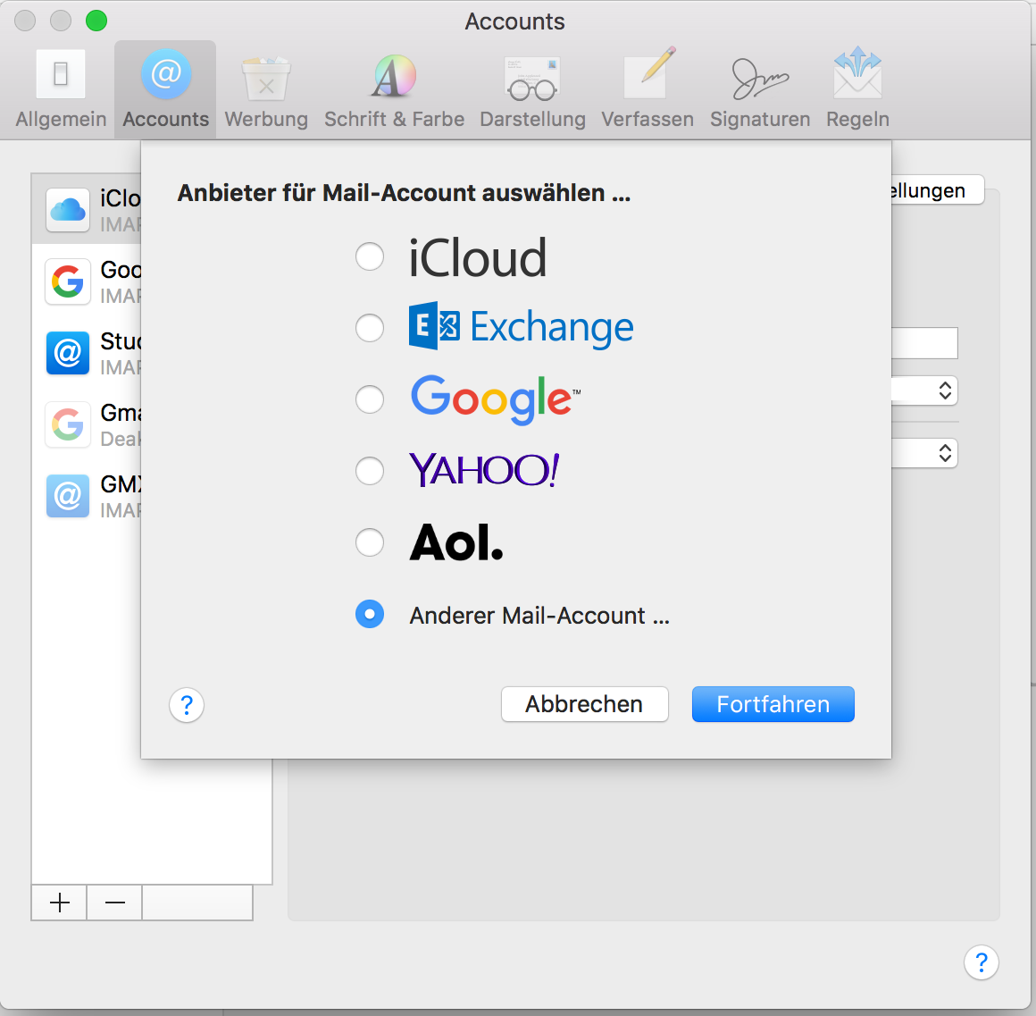The image size is (1036, 1016).
Task: Expand the lower popup menu on right
Action: click(944, 453)
